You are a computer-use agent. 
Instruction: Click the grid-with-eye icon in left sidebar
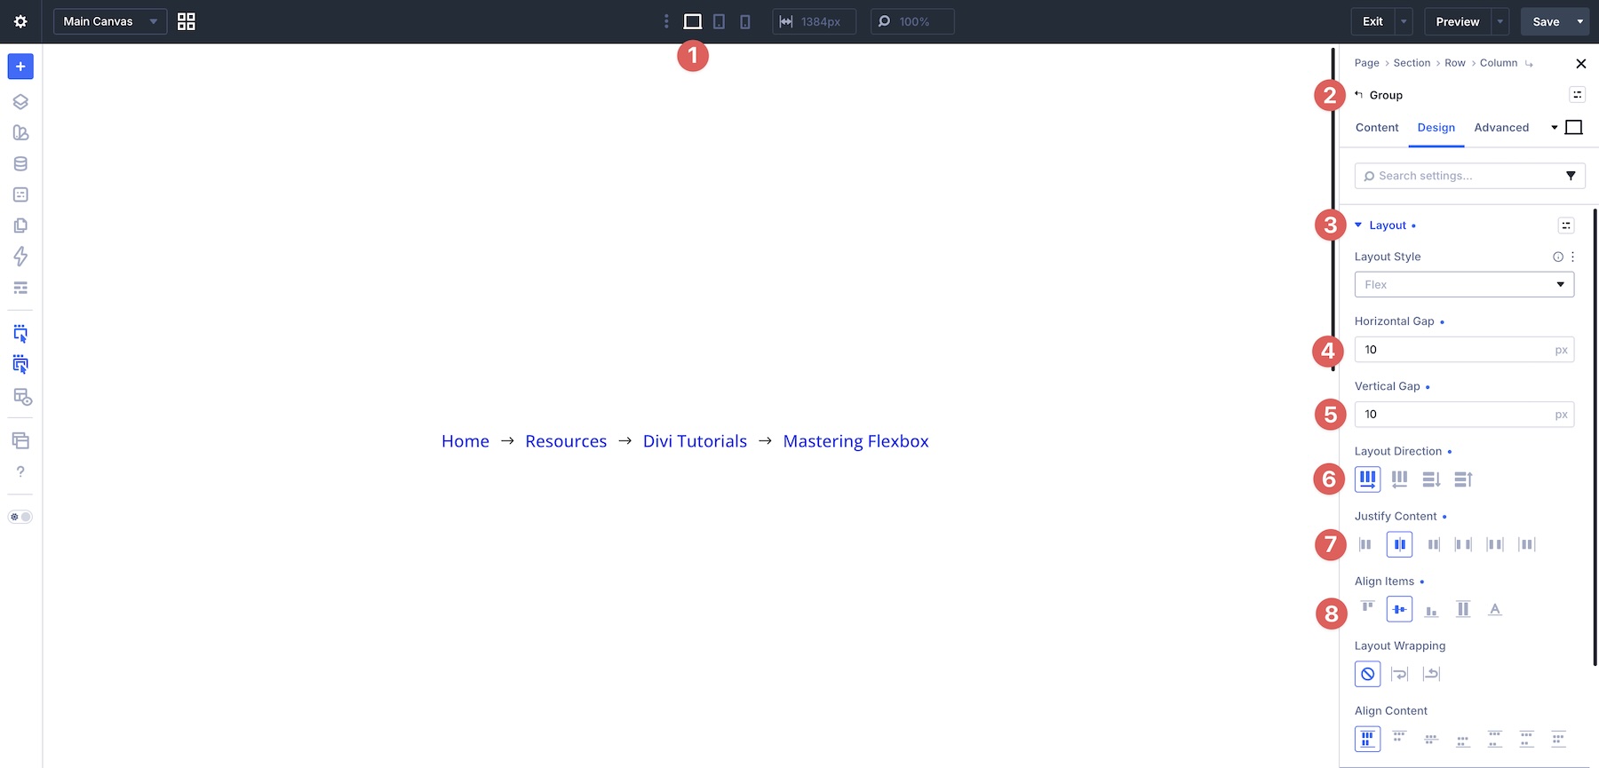[22, 397]
